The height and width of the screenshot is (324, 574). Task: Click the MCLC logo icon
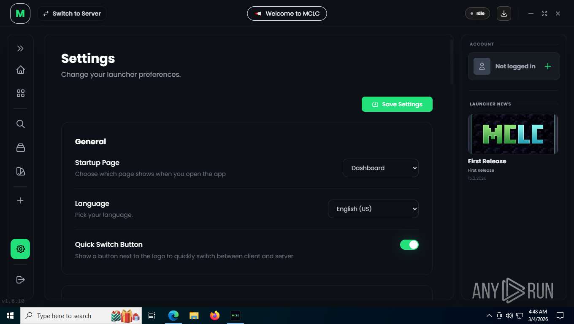tap(20, 13)
